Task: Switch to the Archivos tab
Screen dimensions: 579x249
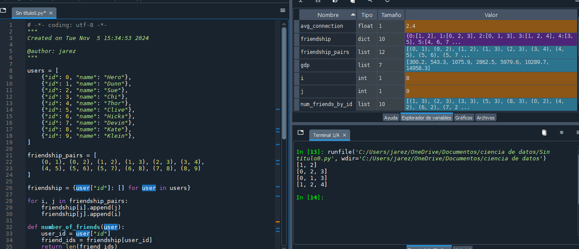Action: [x=485, y=118]
